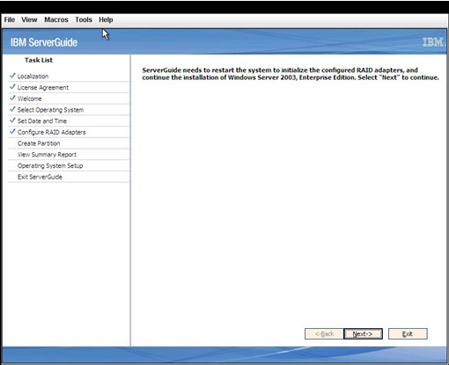Click the IBM logo in header
Viewport: 449px width, 365px height.
click(433, 42)
